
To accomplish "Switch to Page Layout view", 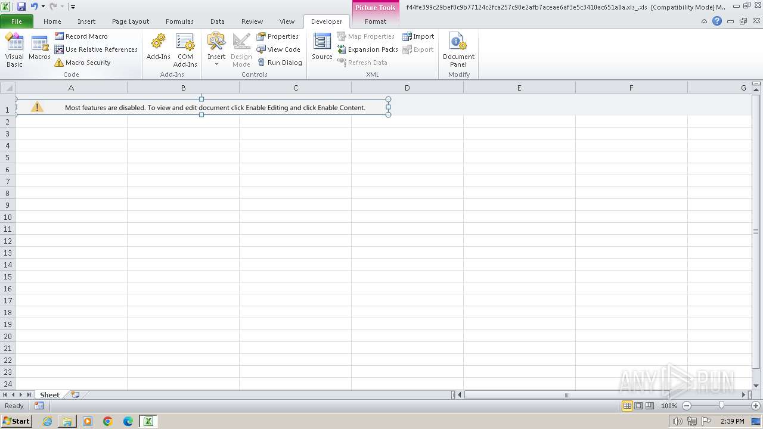I will (638, 406).
